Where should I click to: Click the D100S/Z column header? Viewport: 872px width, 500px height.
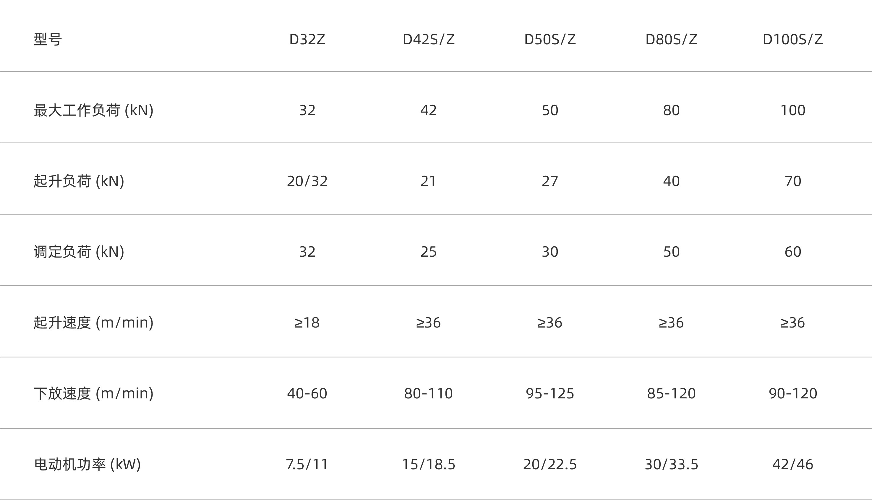792,40
